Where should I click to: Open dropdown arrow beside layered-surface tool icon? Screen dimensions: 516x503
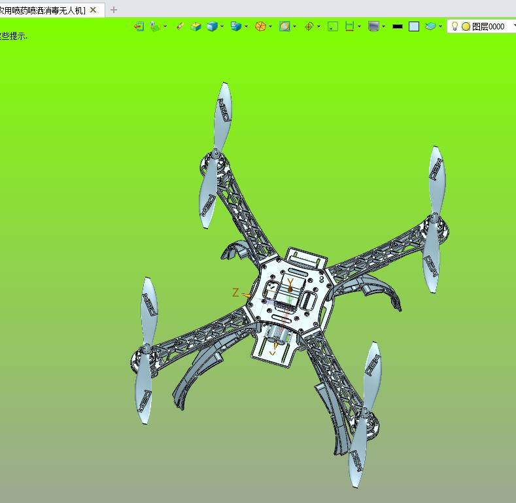[165, 26]
